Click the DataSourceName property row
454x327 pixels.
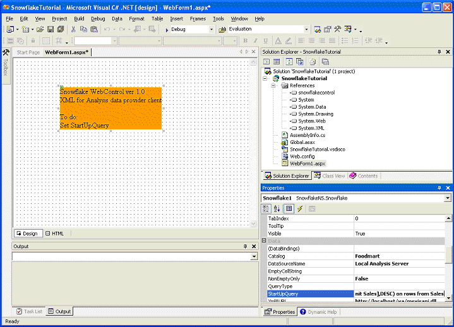pos(356,264)
